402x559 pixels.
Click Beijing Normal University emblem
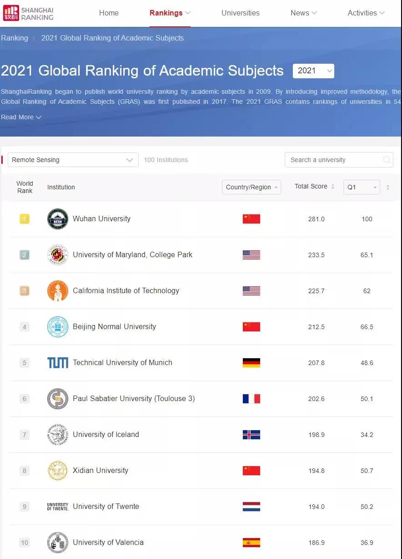[58, 327]
